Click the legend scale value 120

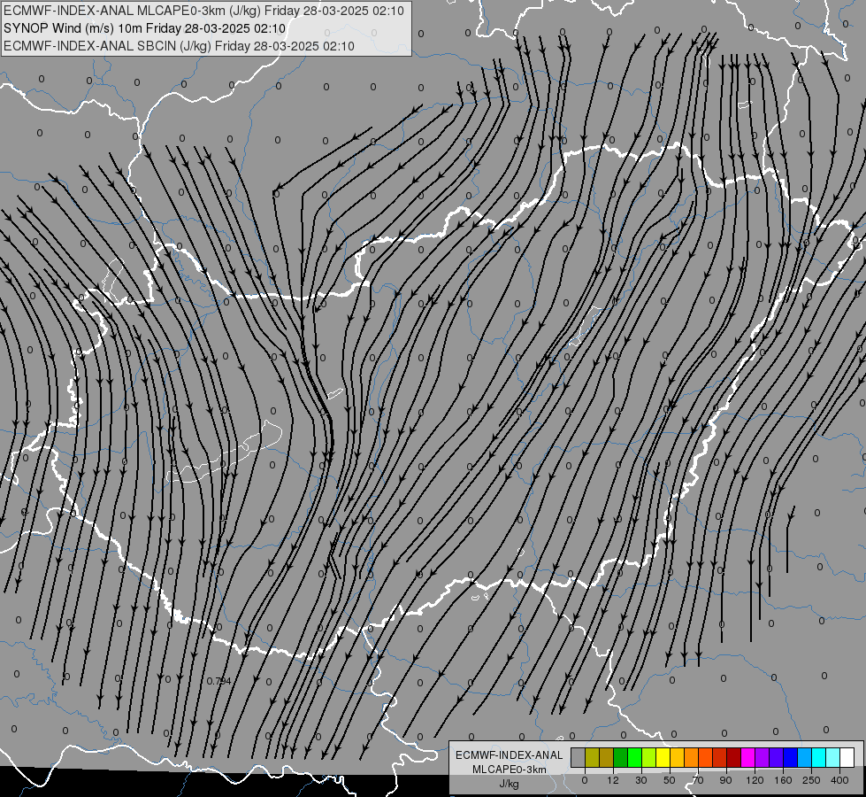click(755, 780)
